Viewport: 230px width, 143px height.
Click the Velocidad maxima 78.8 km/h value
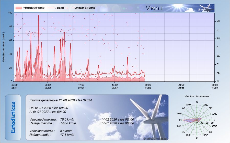[67, 120]
